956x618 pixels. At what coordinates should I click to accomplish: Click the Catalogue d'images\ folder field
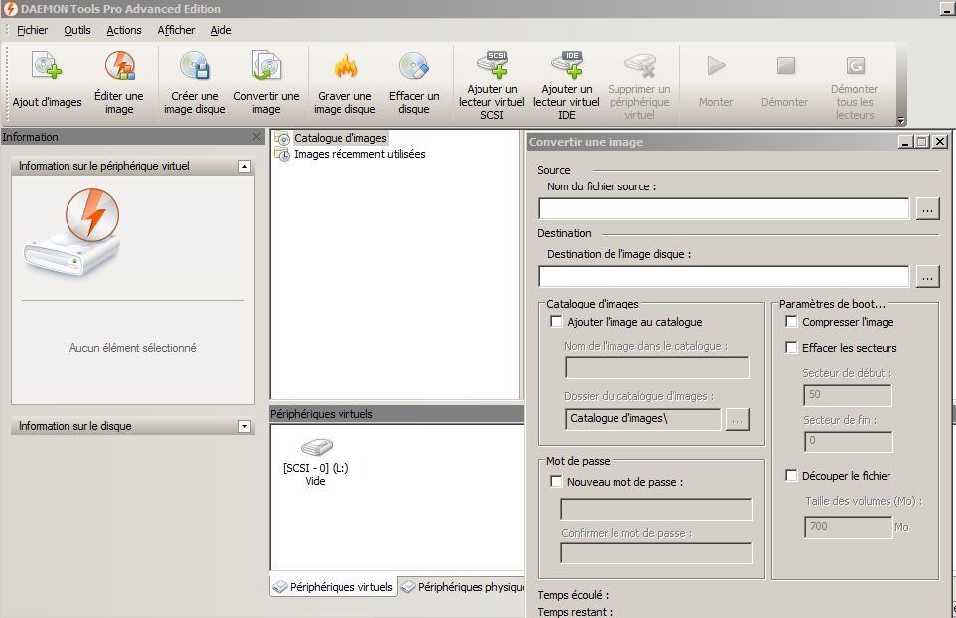642,419
